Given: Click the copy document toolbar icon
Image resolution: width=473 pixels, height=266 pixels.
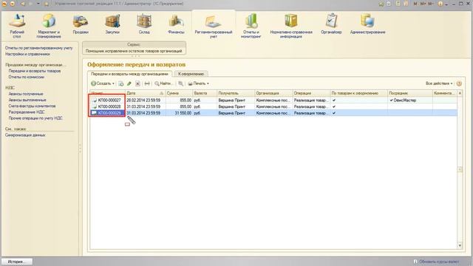Looking at the screenshot, I should (121, 83).
